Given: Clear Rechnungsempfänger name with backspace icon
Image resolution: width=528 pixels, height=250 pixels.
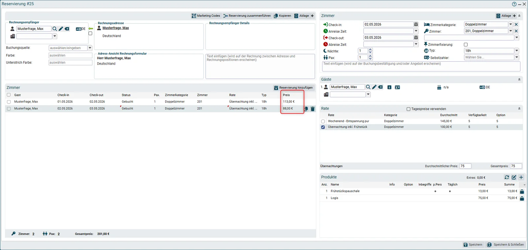Looking at the screenshot, I should [67, 29].
